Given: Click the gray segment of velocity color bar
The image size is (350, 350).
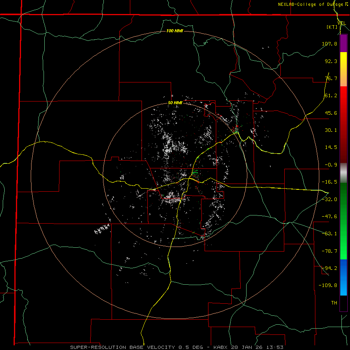Looking at the screenshot, I should [343, 173].
